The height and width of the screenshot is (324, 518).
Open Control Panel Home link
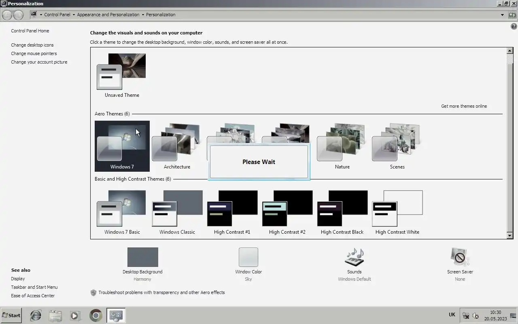[x=30, y=31]
